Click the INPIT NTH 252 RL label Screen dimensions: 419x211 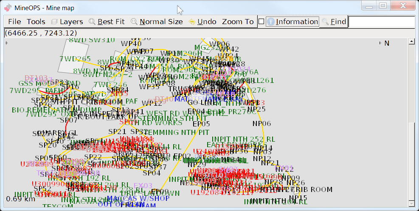click(243, 139)
